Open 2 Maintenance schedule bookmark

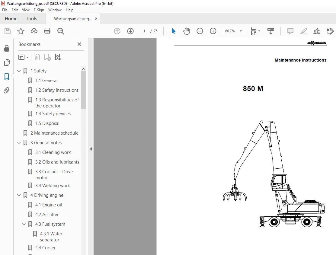54,133
